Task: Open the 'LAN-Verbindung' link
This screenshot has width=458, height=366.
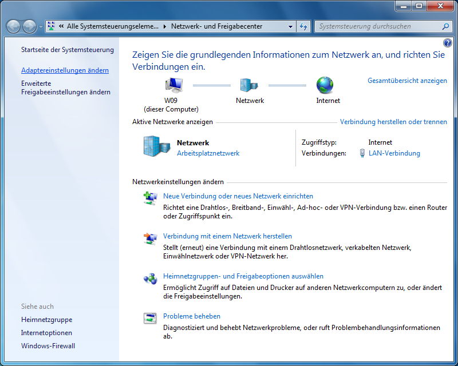Action: [394, 153]
